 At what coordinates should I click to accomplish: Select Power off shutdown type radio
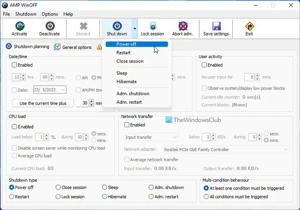pos(12,187)
